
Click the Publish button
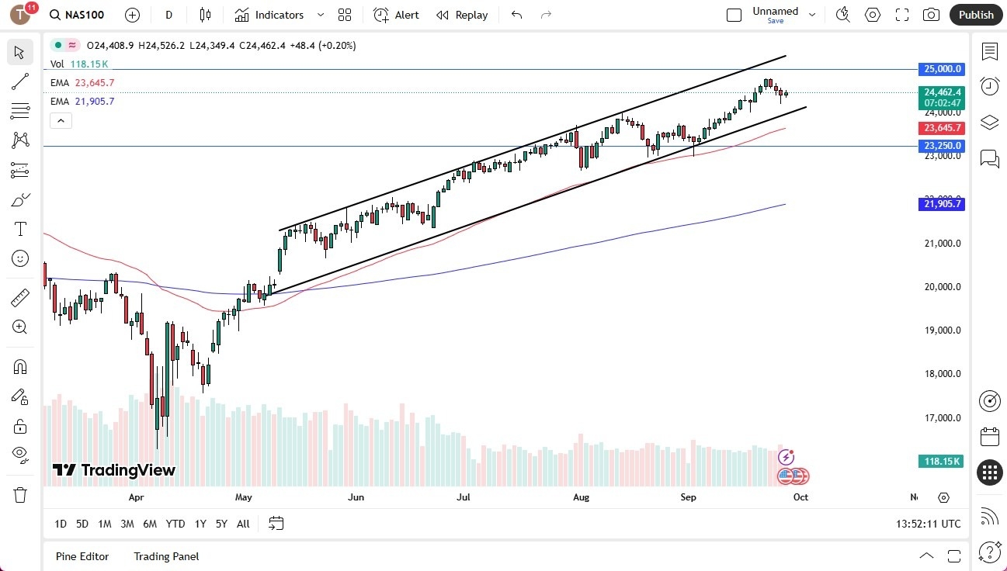pos(975,15)
